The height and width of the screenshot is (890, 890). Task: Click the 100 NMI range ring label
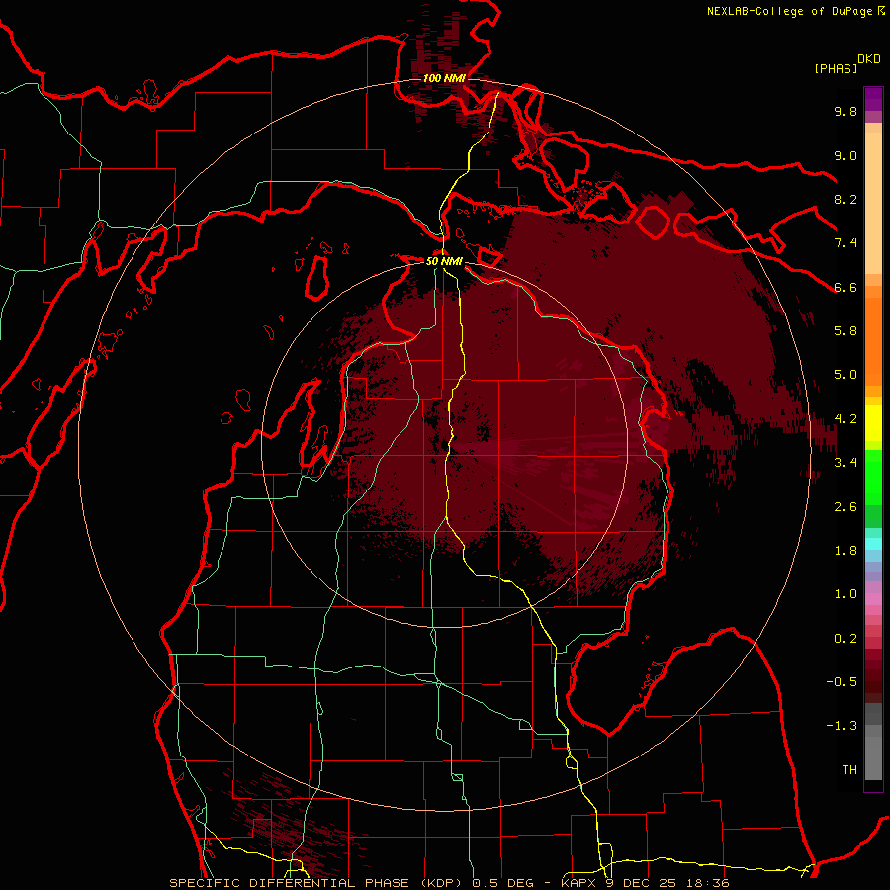click(444, 78)
